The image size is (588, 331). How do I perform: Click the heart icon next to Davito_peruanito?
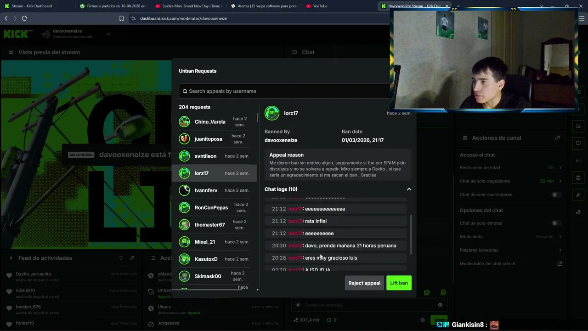pos(9,275)
